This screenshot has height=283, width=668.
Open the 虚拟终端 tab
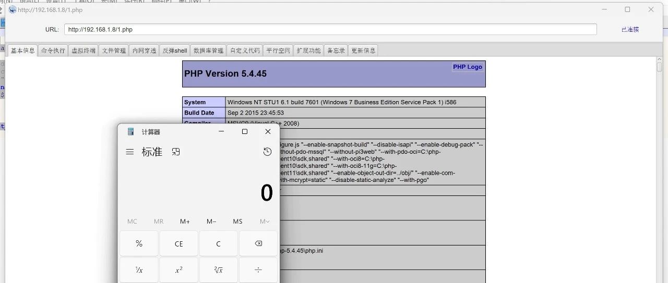coord(83,51)
